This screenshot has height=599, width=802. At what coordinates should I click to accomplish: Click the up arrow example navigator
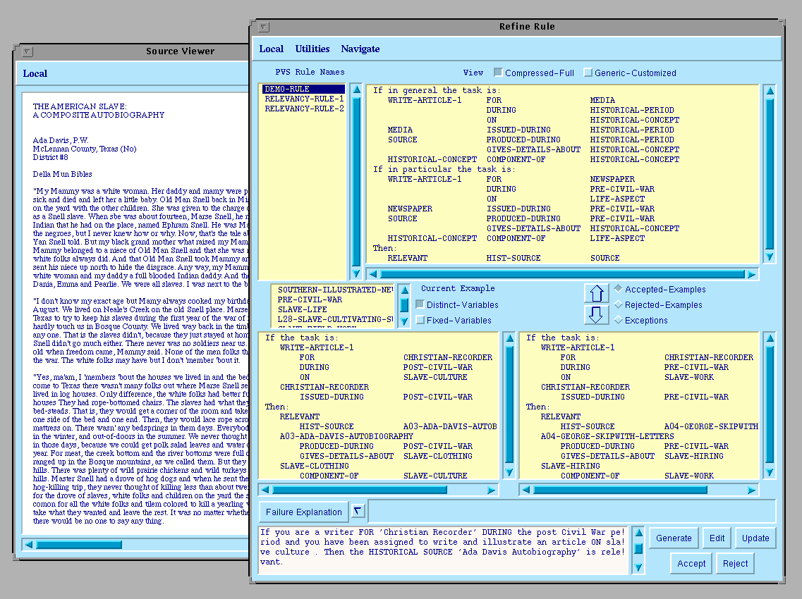point(595,293)
